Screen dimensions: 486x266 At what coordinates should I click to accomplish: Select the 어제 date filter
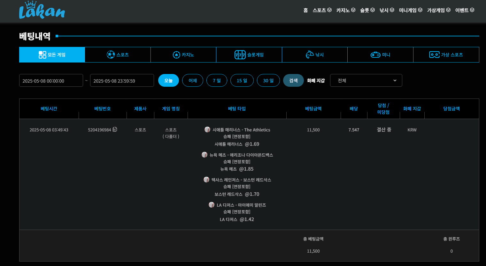tap(193, 80)
